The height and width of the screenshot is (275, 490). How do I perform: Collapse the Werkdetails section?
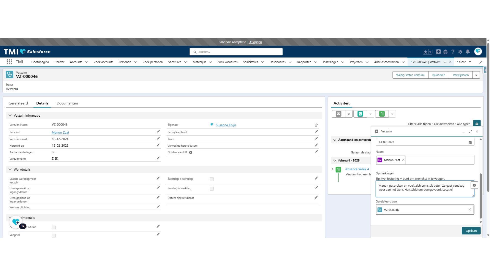coord(10,169)
